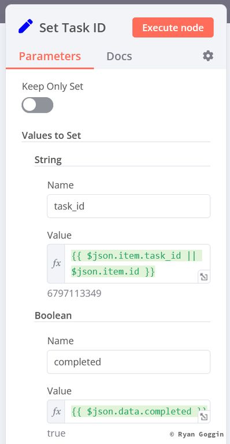
Task: Switch to the Parameters tab
Action: point(50,56)
